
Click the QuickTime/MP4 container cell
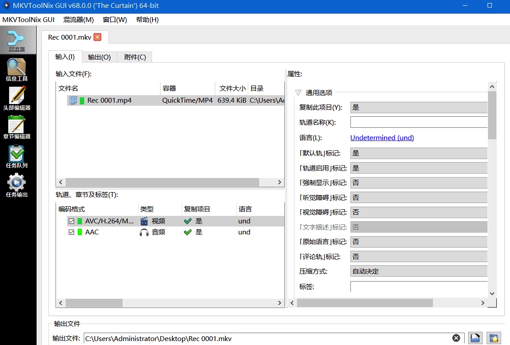(x=187, y=100)
